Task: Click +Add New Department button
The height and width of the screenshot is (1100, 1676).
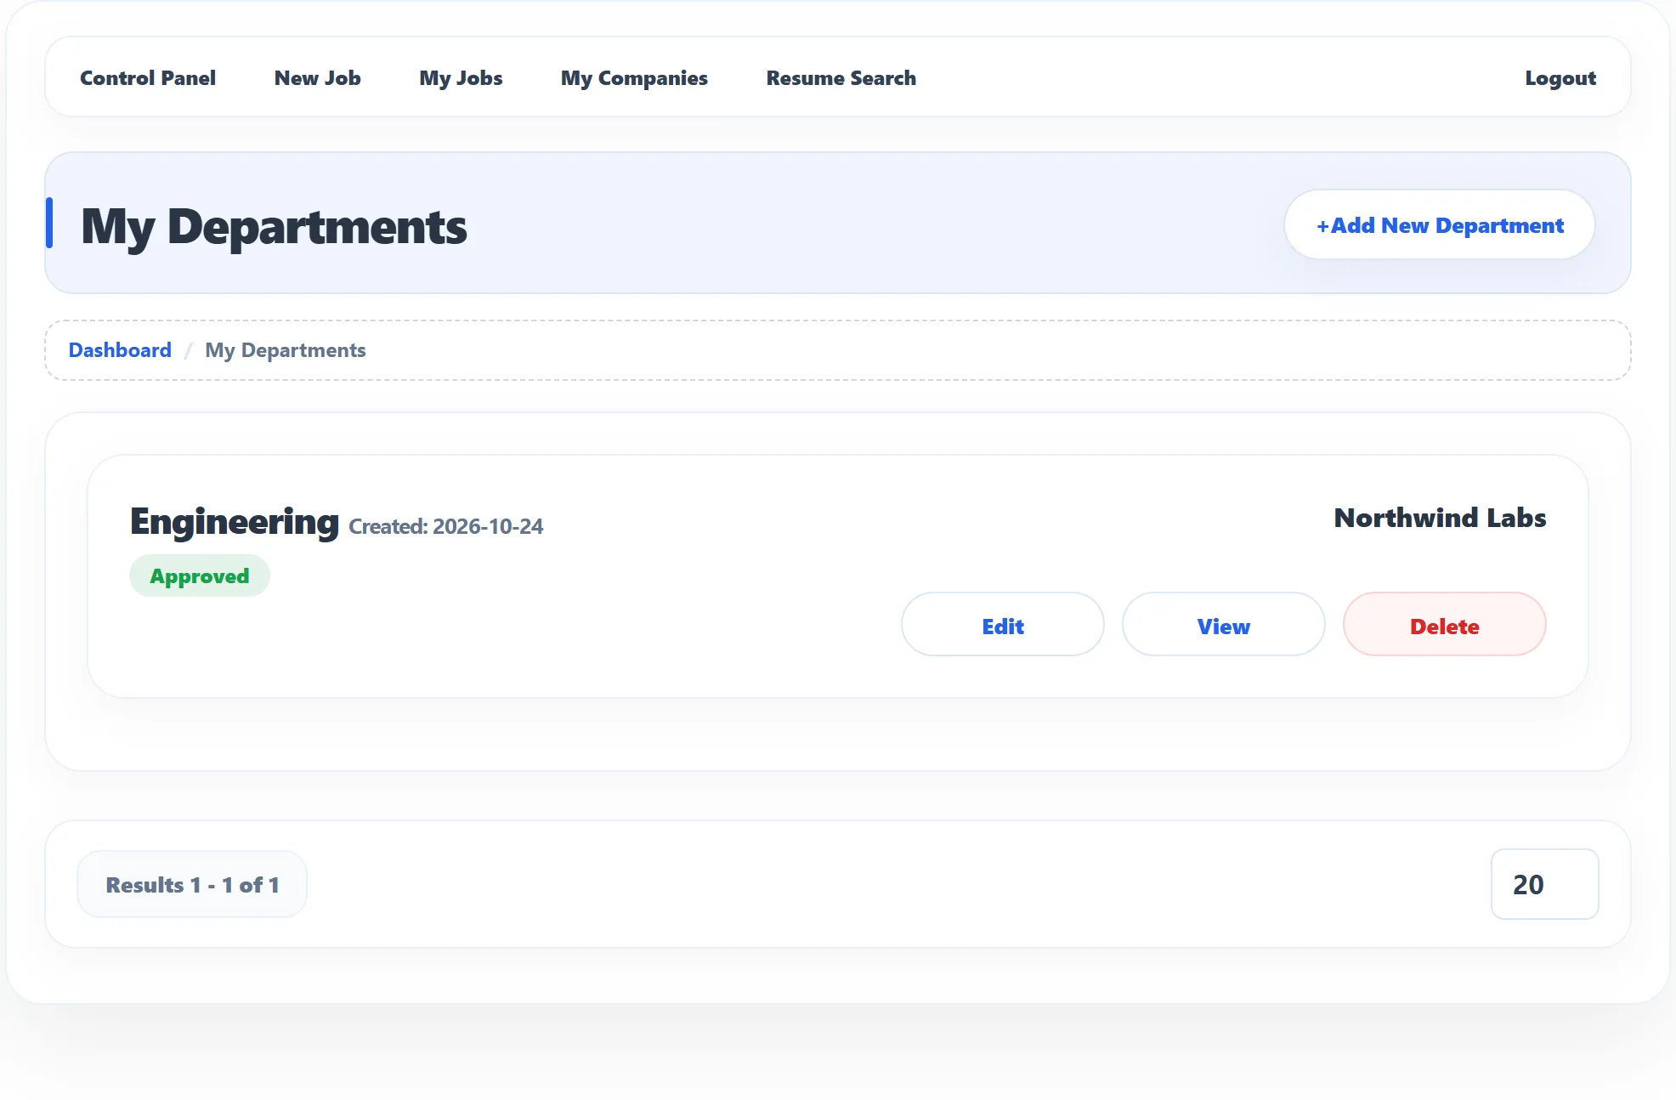Action: pyautogui.click(x=1440, y=225)
